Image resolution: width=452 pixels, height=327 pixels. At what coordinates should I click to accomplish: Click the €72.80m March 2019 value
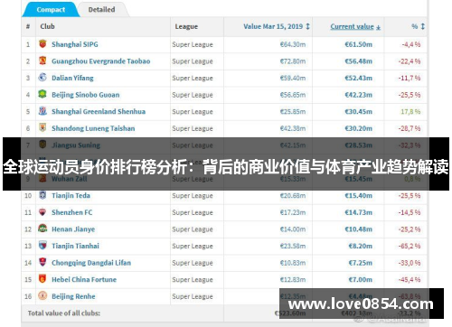pyautogui.click(x=293, y=61)
